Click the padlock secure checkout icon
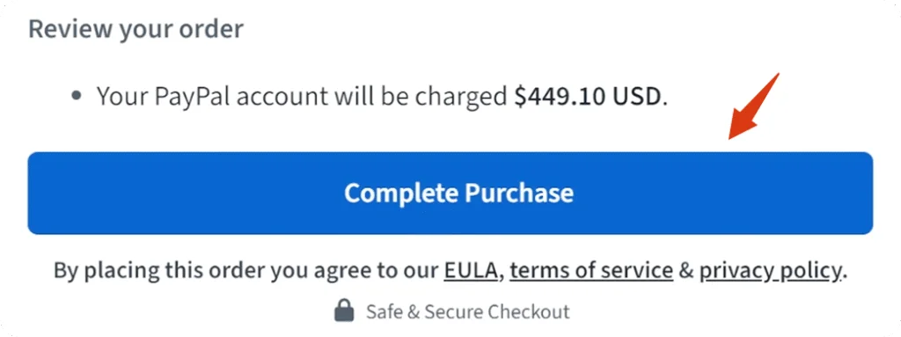The height and width of the screenshot is (337, 901). pos(343,311)
